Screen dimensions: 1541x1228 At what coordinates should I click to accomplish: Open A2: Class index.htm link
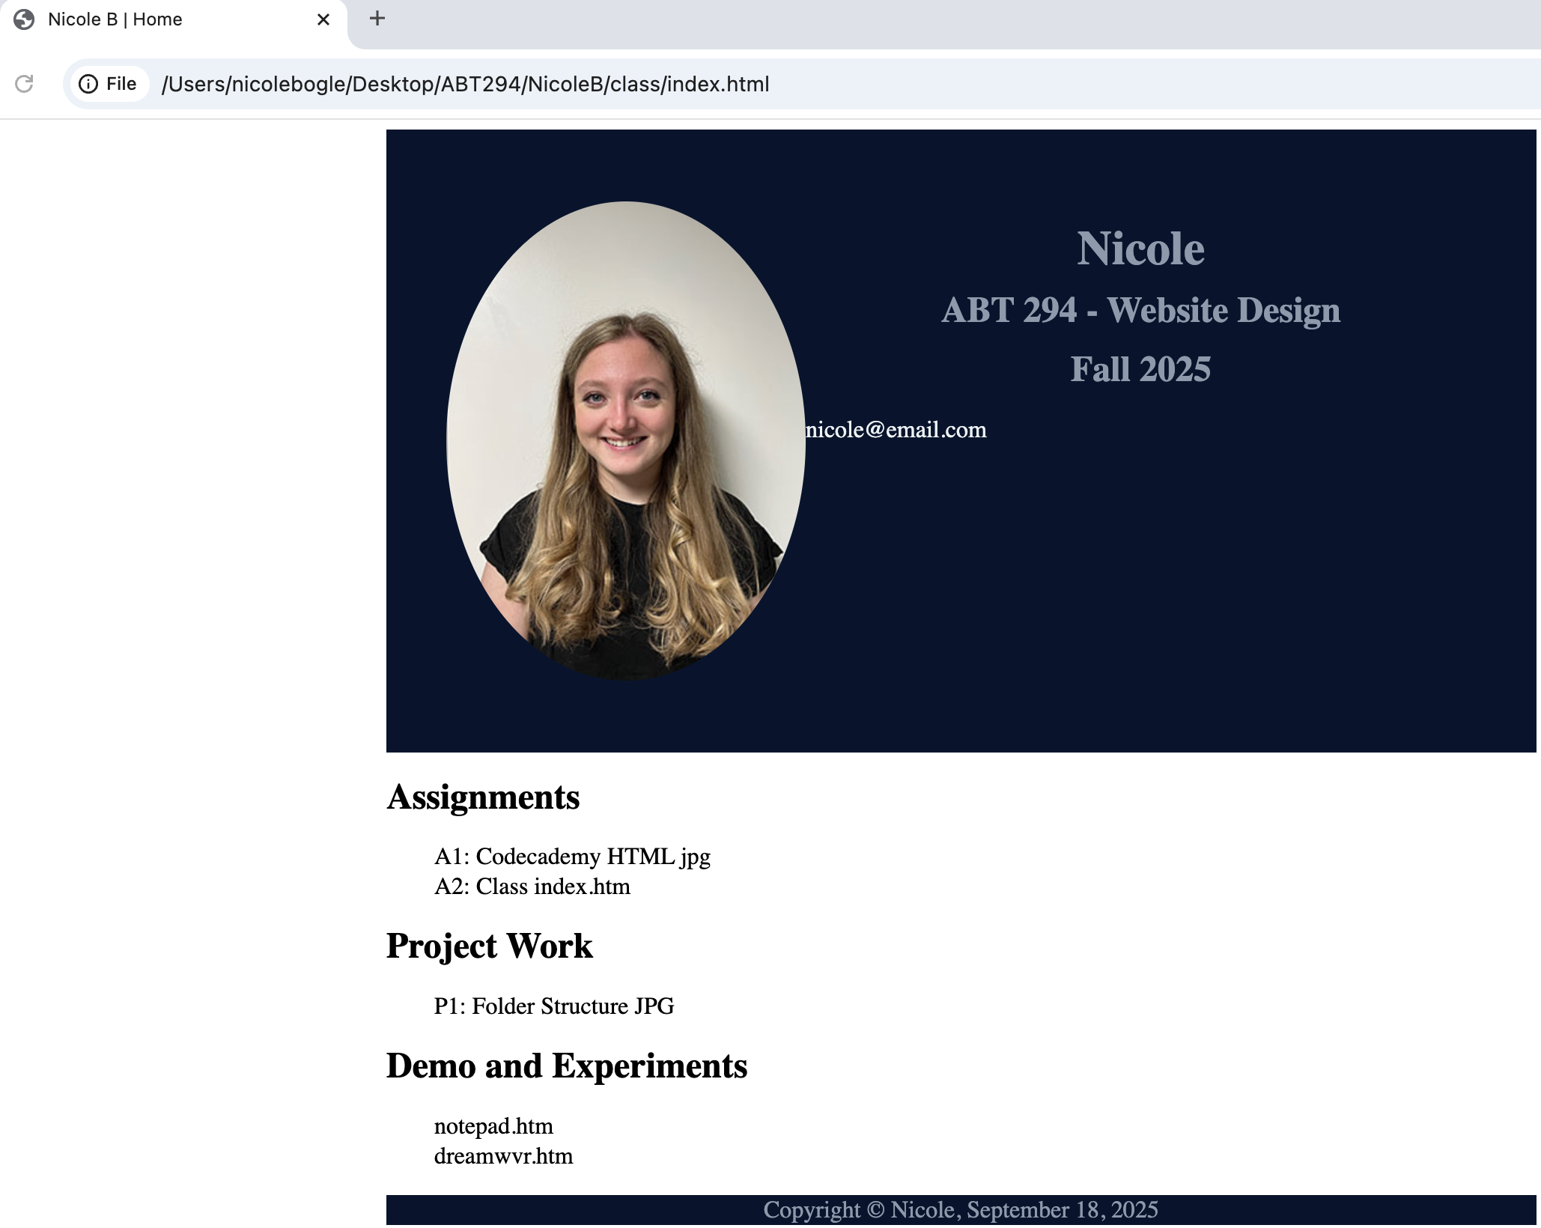tap(532, 887)
